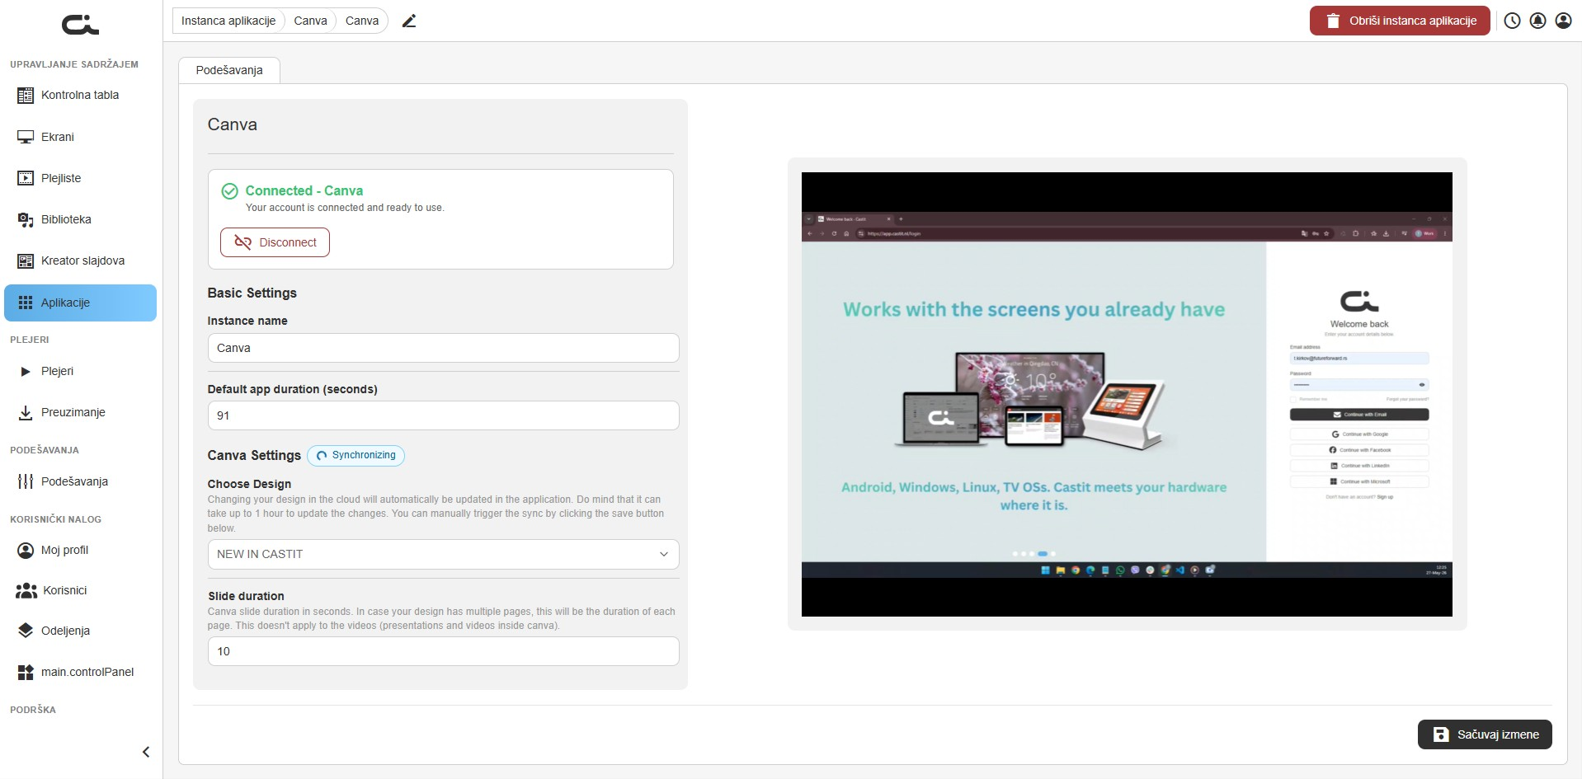Click the middle Canva breadcrumb
Viewport: 1582px width, 779px height.
[x=310, y=21]
